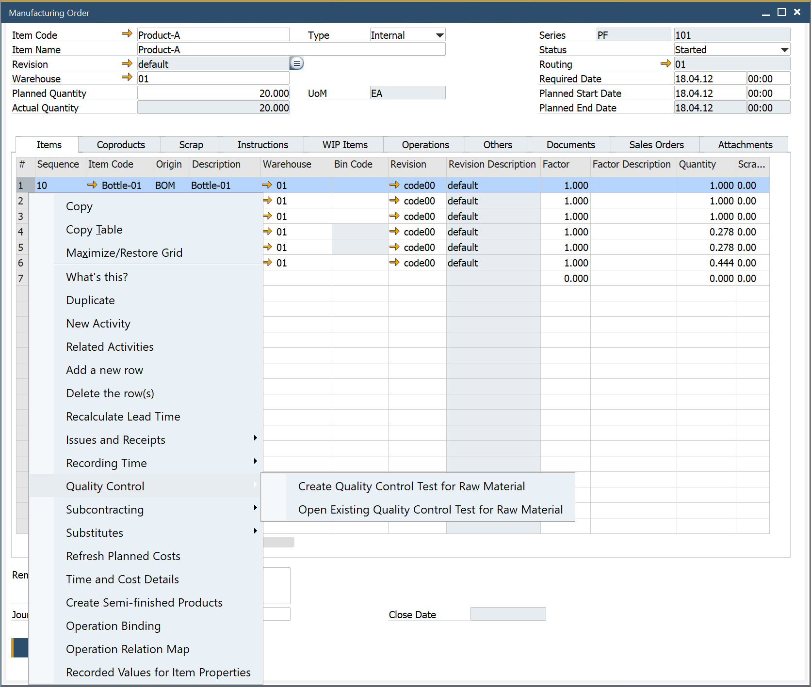Image resolution: width=811 pixels, height=687 pixels.
Task: Click revision code00 link arrow in row 6
Action: 394,262
